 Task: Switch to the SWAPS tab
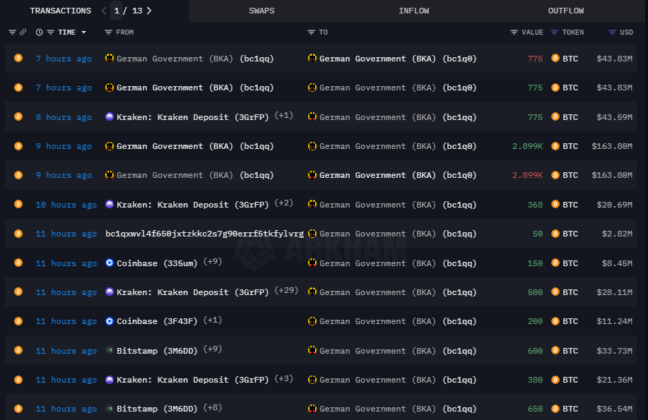(x=261, y=11)
